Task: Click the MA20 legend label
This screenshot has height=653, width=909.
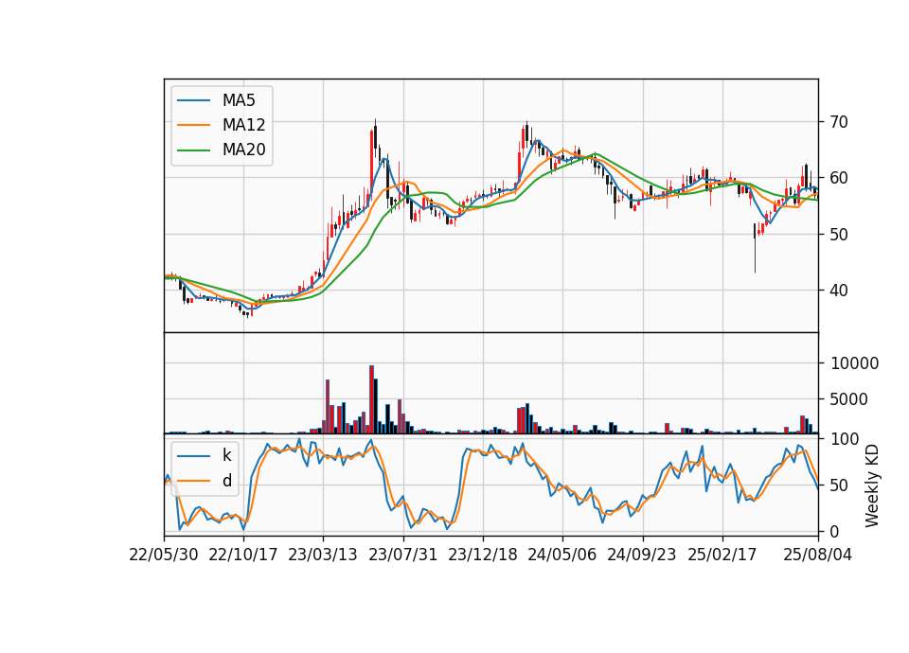Action: click(243, 150)
